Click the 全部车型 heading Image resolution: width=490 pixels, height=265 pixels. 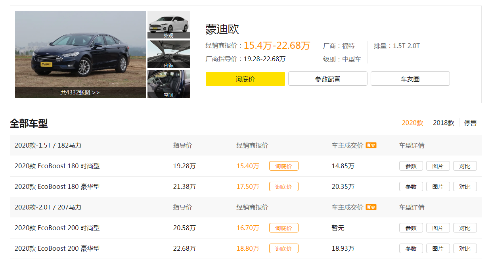[x=29, y=123]
